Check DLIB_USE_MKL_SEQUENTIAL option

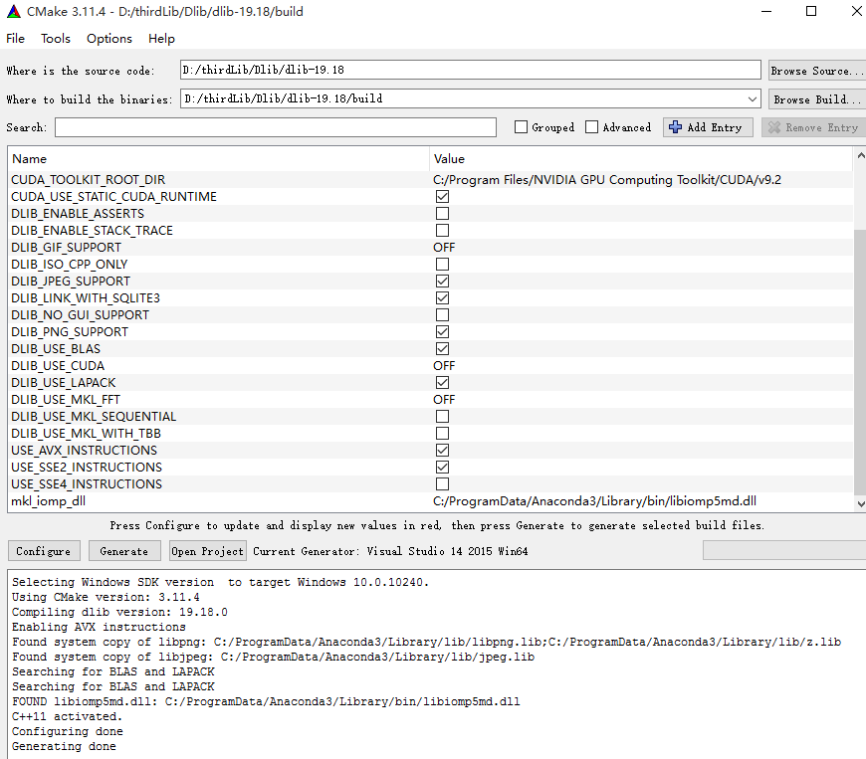pyautogui.click(x=442, y=416)
